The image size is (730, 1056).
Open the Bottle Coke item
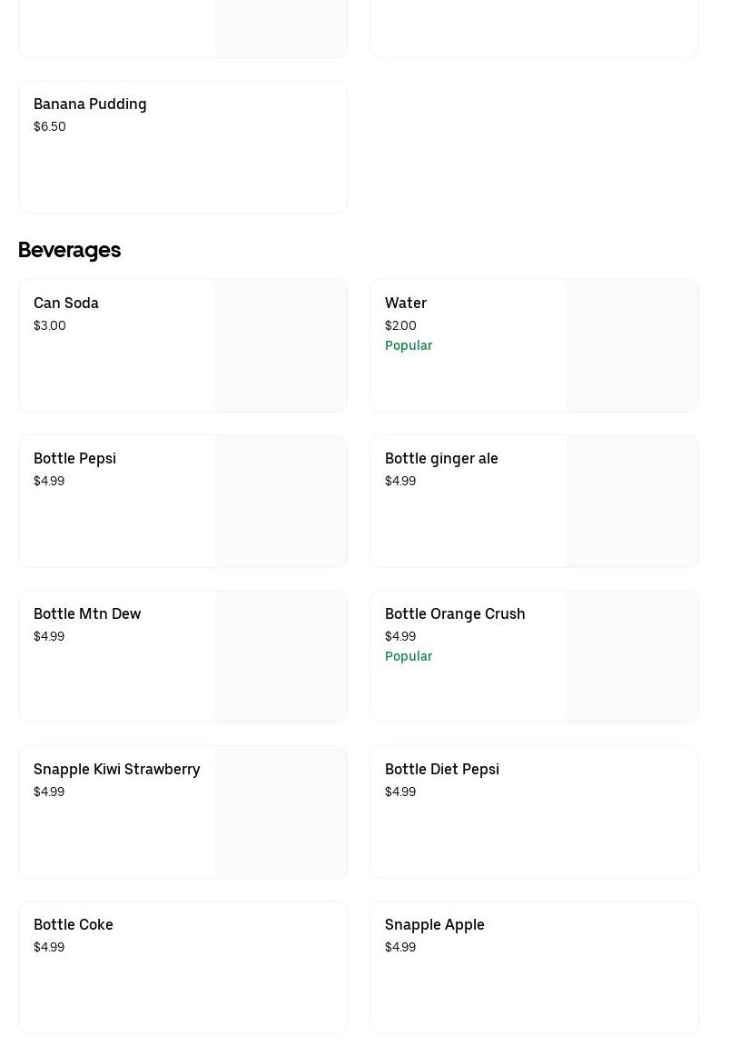point(74,925)
